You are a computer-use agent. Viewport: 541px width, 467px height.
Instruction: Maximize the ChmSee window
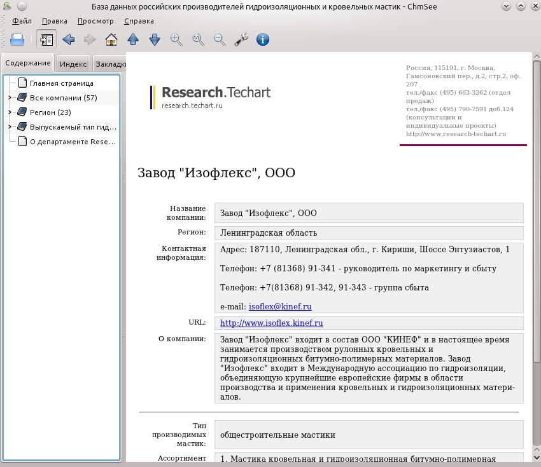click(521, 6)
